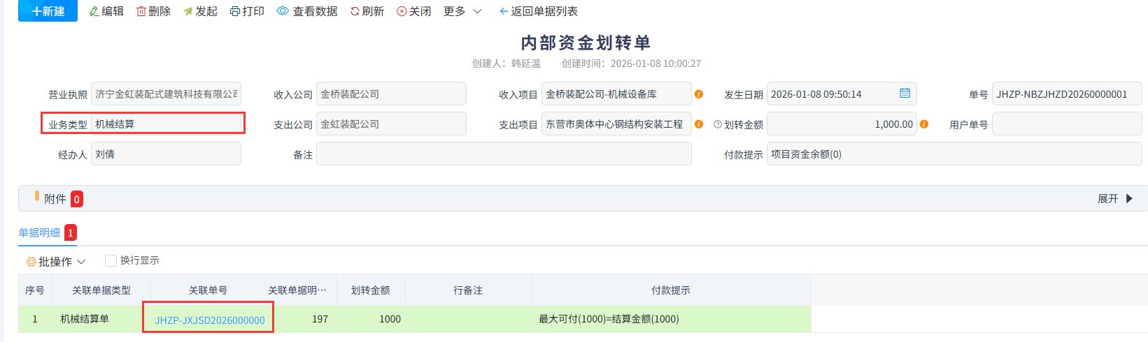Expand the 附件 section with 展开
The height and width of the screenshot is (342, 1148).
[x=1114, y=199]
